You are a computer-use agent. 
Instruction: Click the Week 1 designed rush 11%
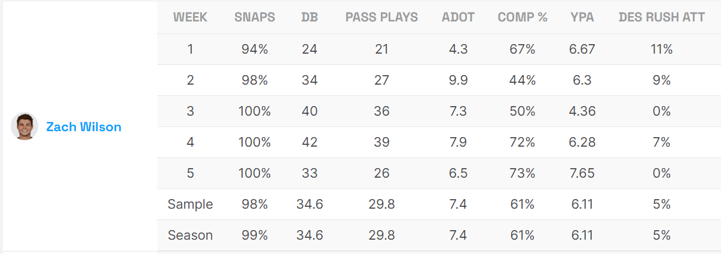(x=662, y=49)
